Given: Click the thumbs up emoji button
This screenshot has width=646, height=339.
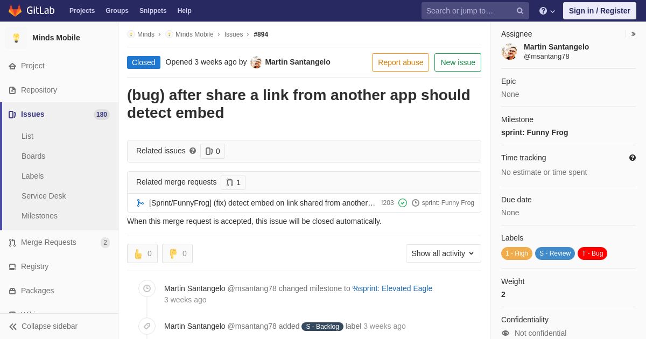Looking at the screenshot, I should click(x=142, y=253).
